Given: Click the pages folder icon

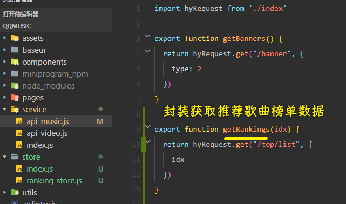Looking at the screenshot, I should pyautogui.click(x=15, y=97).
